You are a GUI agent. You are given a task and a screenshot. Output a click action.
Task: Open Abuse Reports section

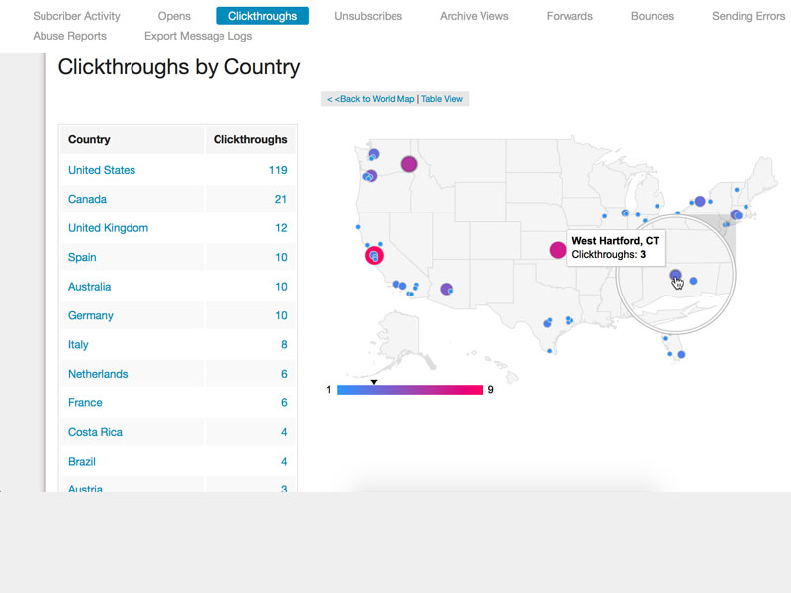click(69, 36)
